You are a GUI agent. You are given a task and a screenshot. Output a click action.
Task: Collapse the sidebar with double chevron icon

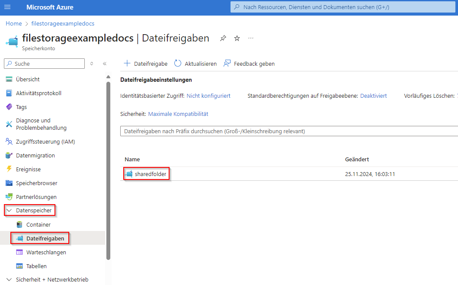click(105, 64)
